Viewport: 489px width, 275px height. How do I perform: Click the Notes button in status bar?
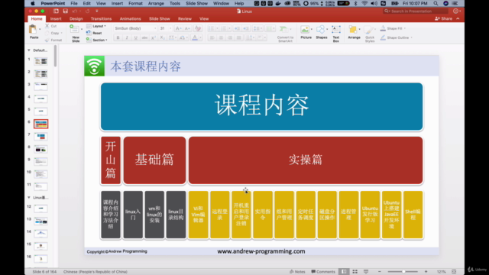tap(297, 272)
